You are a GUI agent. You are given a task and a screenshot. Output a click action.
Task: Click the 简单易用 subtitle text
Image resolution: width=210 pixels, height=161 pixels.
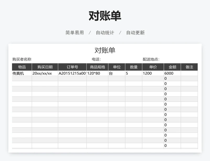tap(75, 33)
